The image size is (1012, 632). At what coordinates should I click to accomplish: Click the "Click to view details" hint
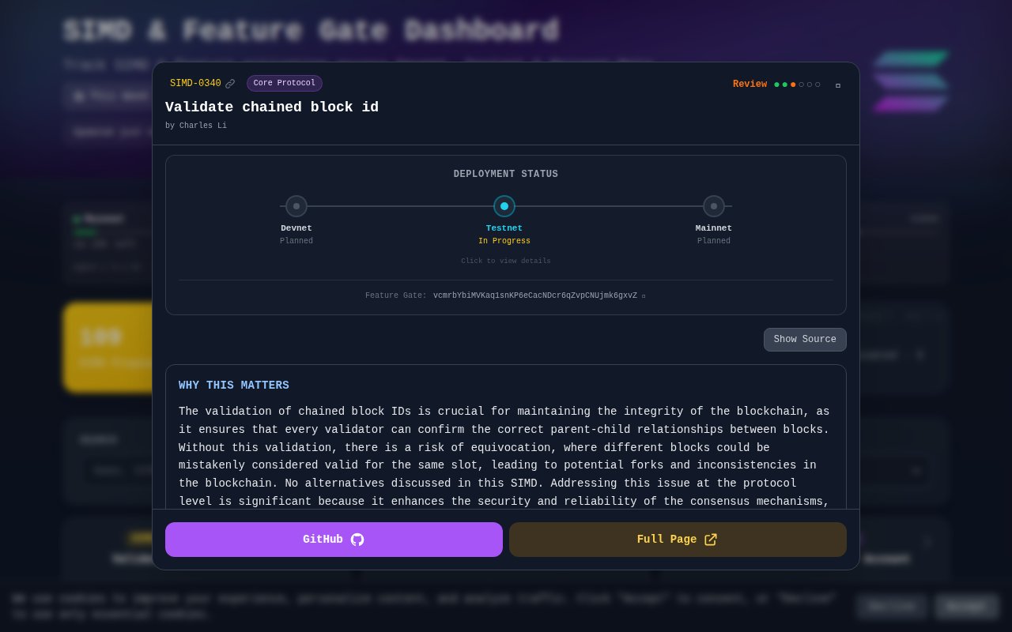coord(506,261)
